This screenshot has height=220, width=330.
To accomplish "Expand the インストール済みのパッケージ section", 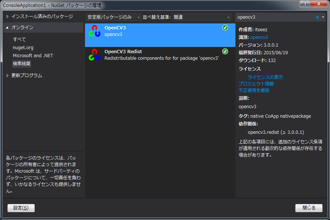I will (8, 16).
